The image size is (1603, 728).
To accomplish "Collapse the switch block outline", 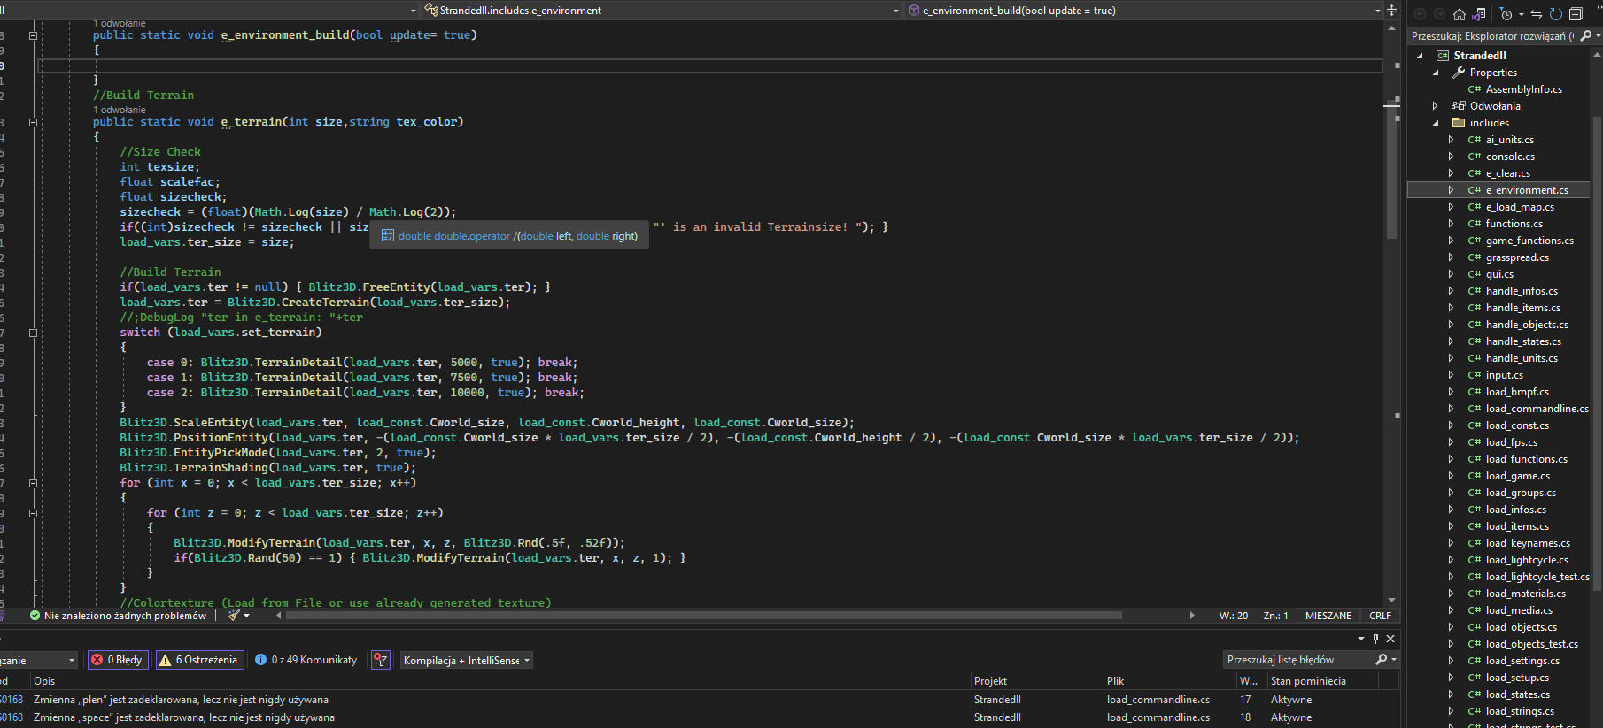I will coord(33,333).
